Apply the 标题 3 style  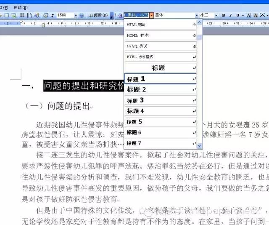(161, 100)
